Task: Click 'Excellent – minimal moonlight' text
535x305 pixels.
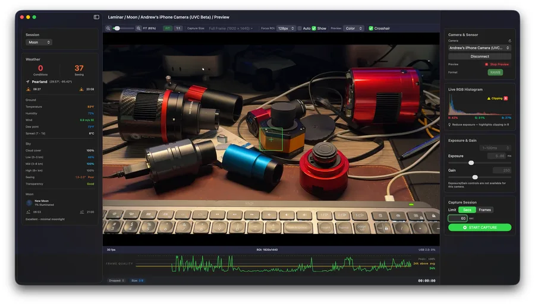Action: pyautogui.click(x=45, y=219)
